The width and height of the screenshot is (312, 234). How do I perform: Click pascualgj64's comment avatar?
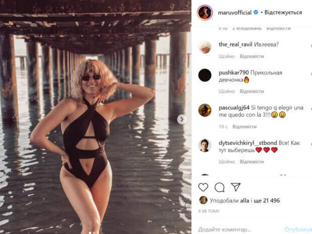205,110
